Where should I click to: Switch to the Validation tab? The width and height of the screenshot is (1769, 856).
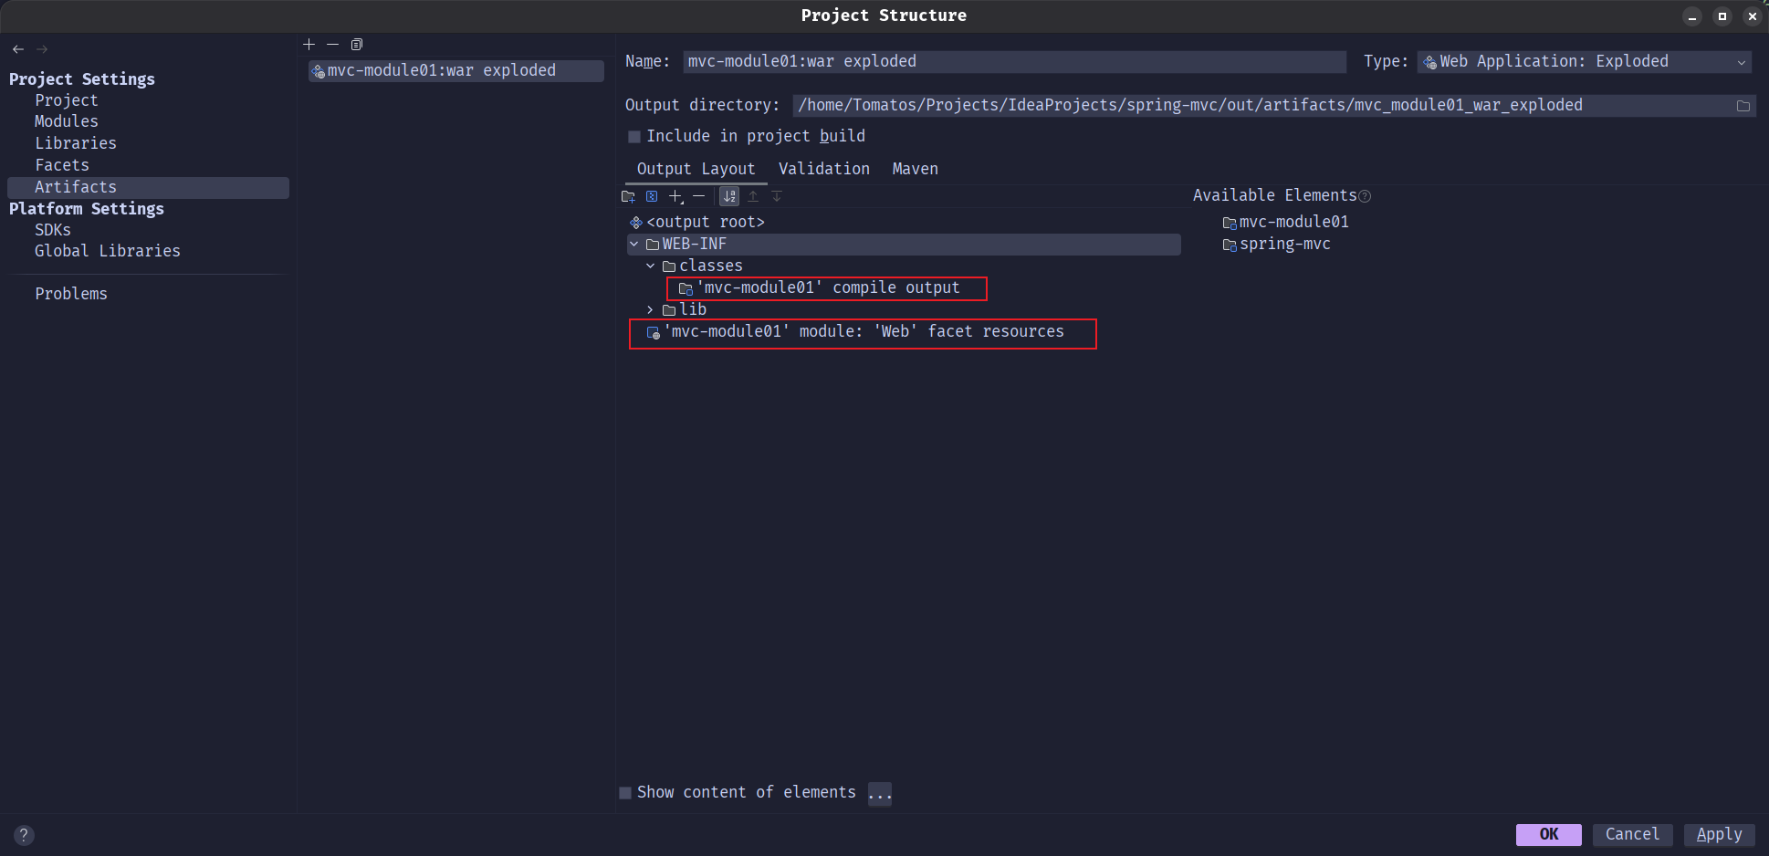pyautogui.click(x=823, y=169)
